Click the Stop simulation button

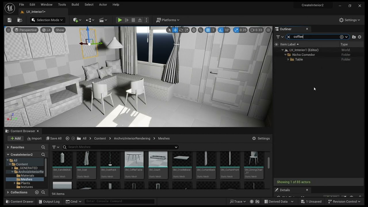[x=133, y=20]
